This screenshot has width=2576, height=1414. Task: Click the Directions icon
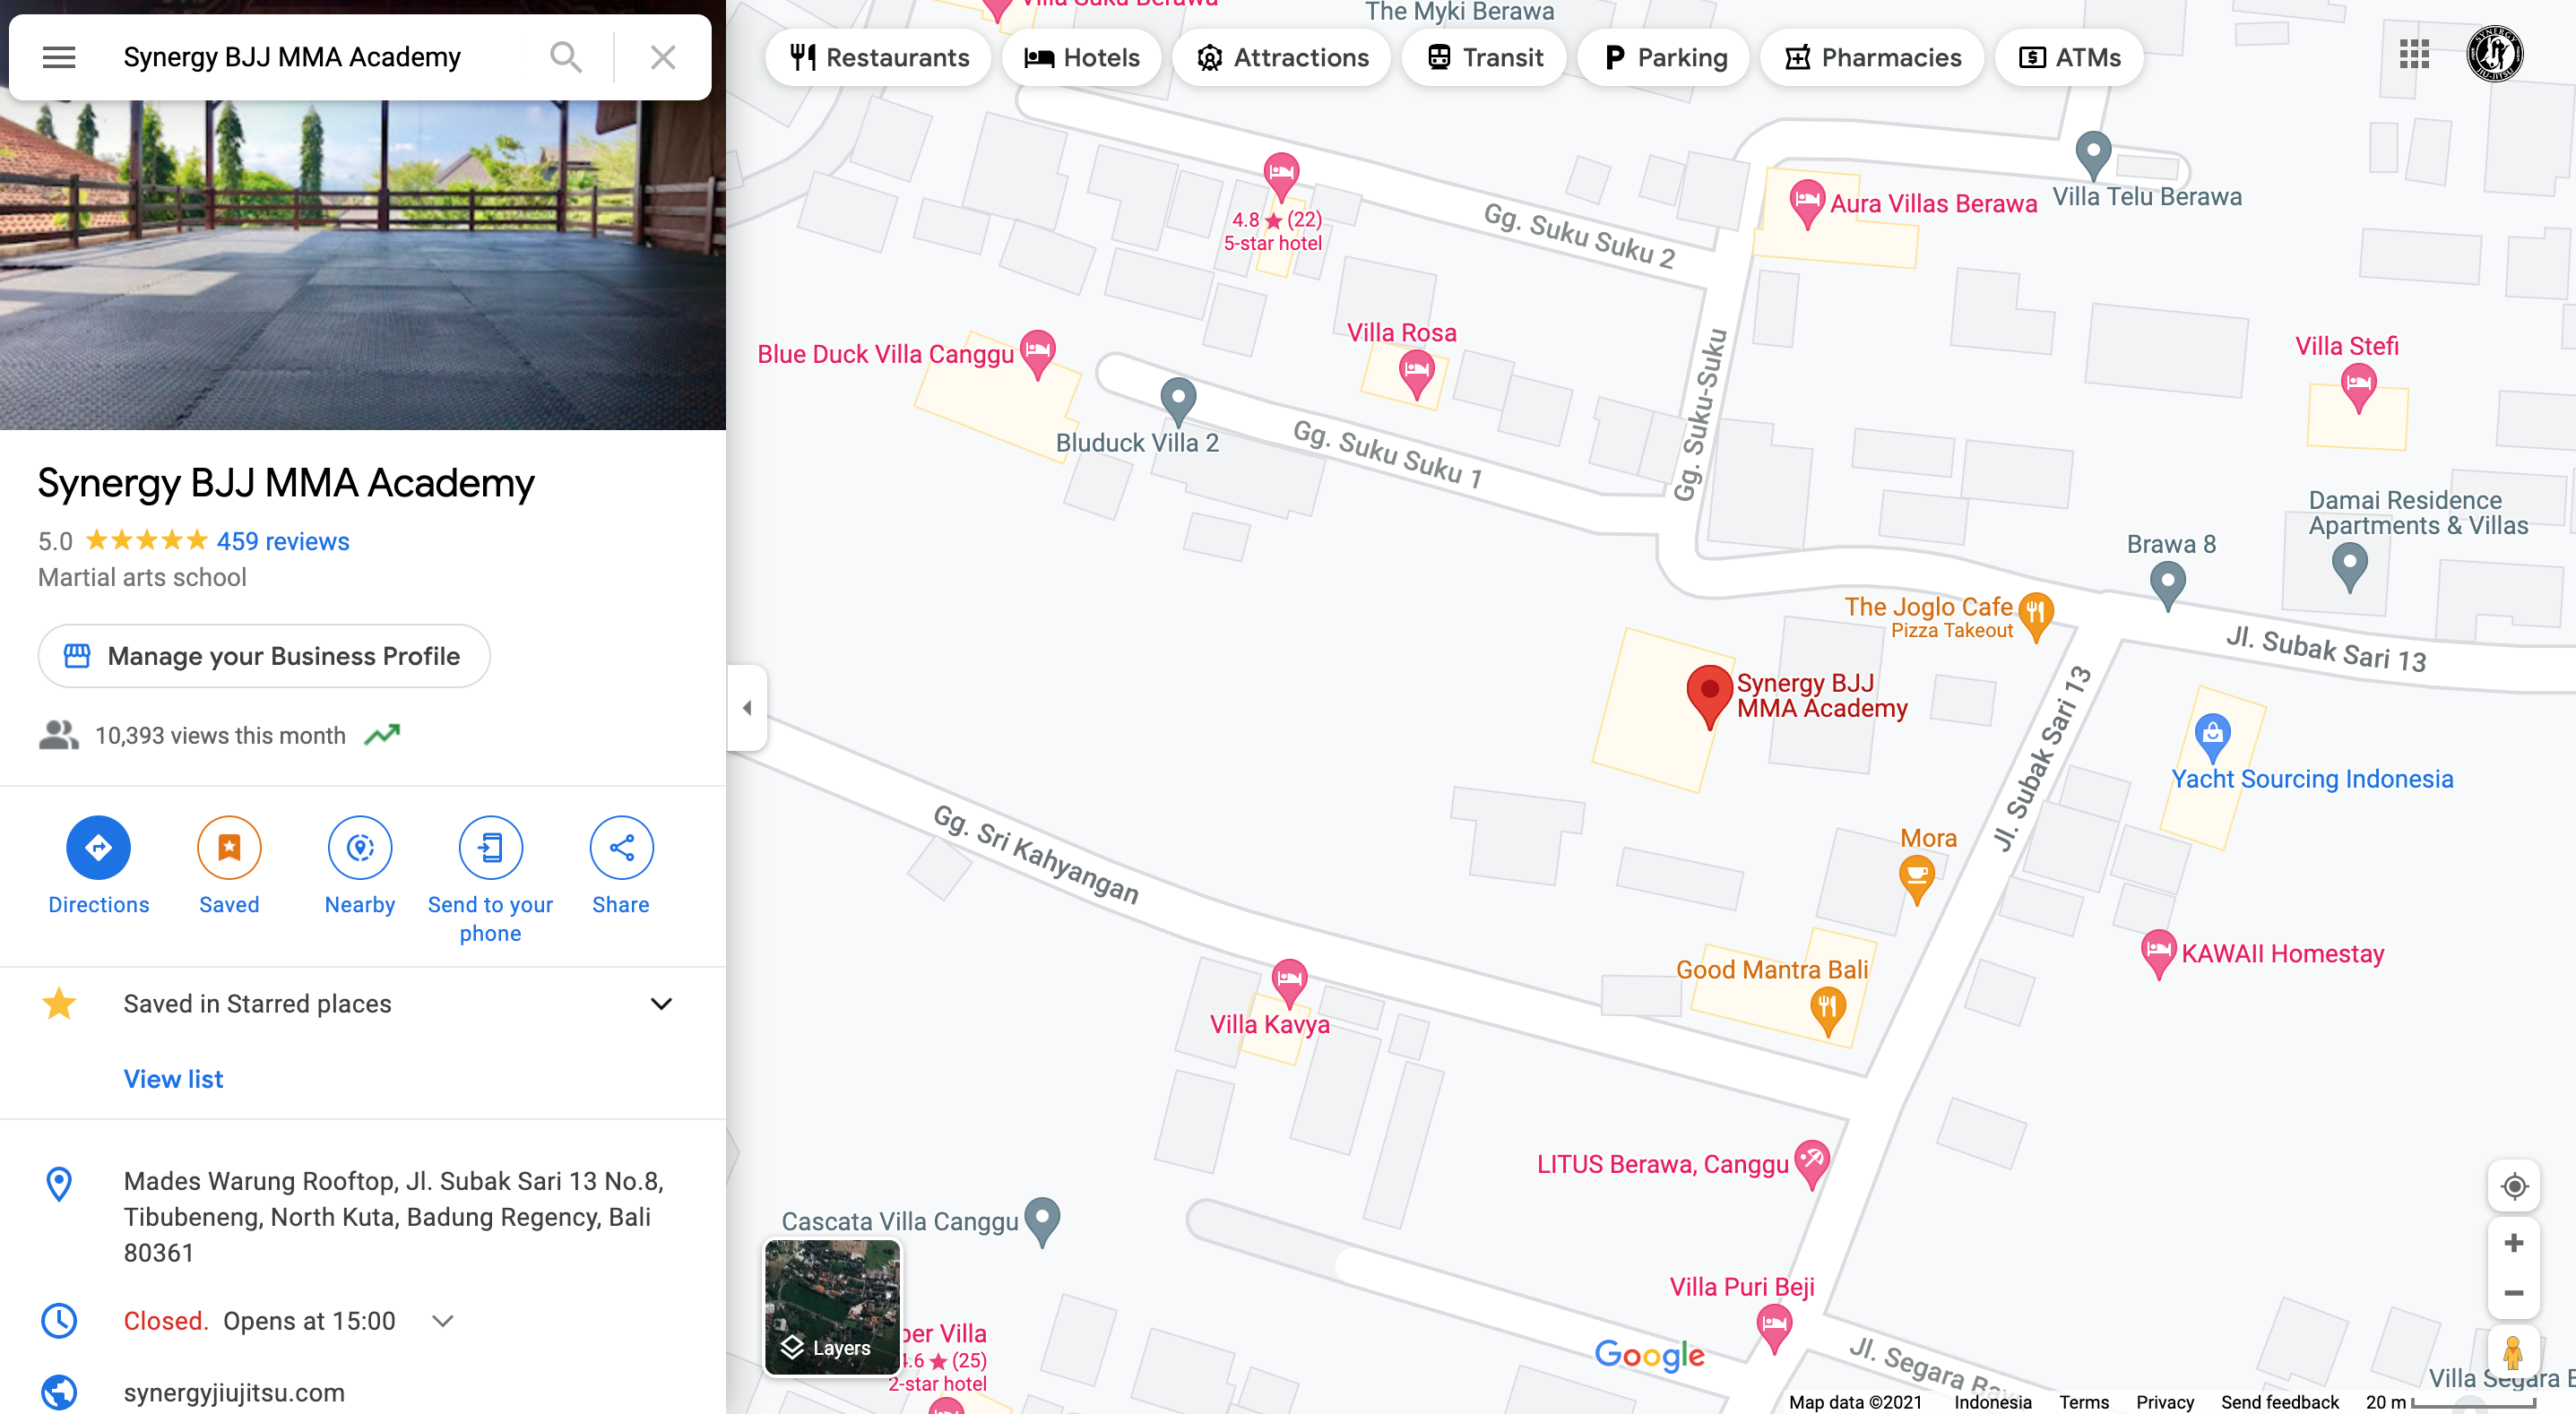[x=98, y=848]
